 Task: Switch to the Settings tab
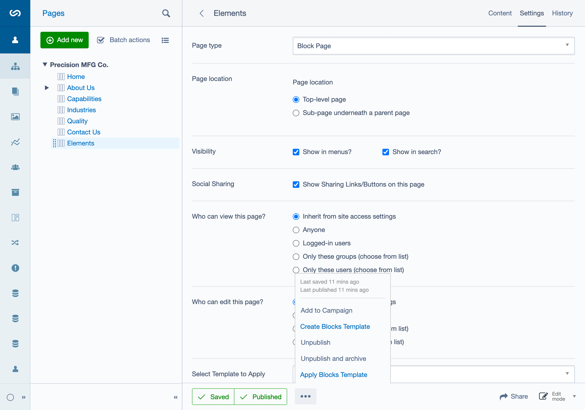coord(531,13)
